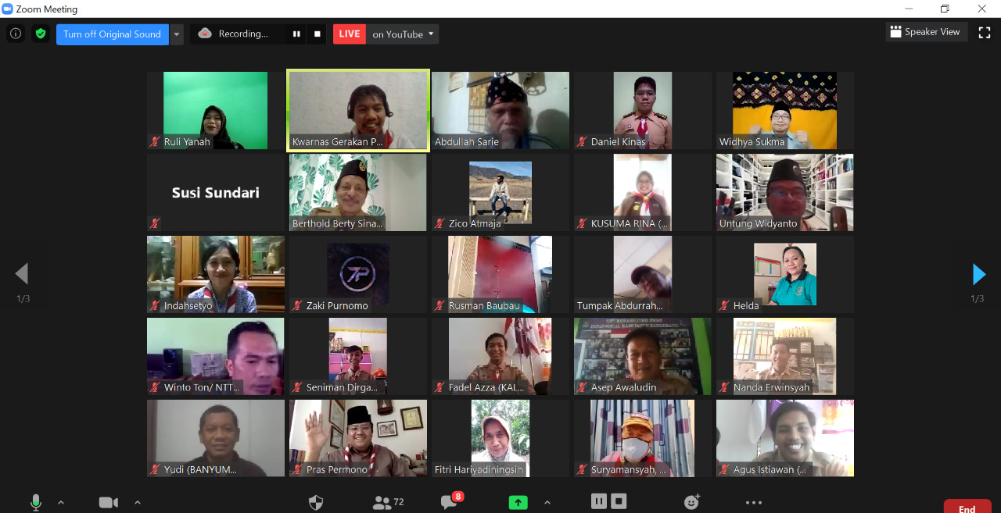
Task: Open the Chat panel
Action: tap(449, 502)
